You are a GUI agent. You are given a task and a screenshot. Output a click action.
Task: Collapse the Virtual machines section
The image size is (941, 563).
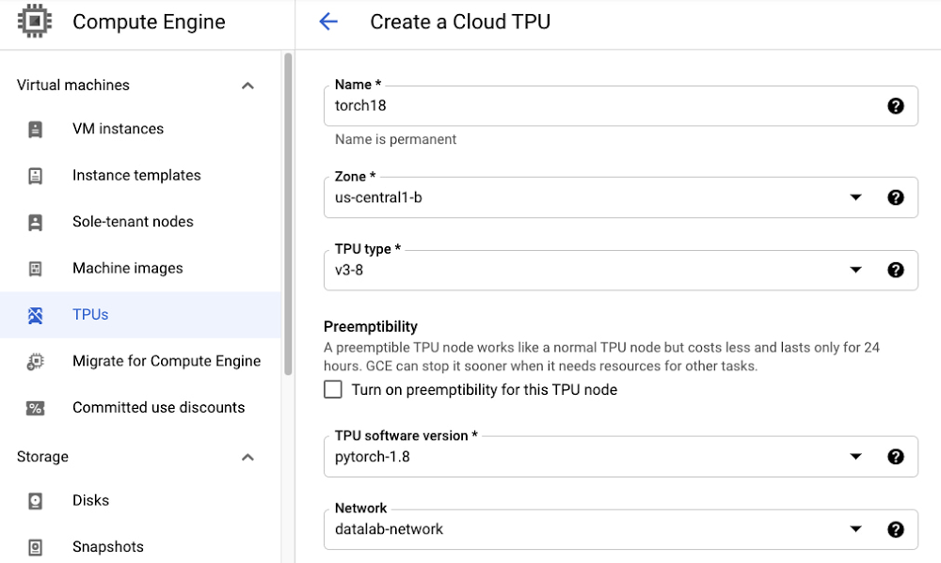click(x=247, y=86)
